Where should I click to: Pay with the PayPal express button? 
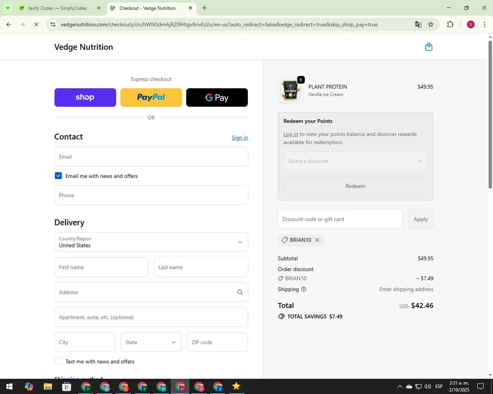pyautogui.click(x=151, y=98)
